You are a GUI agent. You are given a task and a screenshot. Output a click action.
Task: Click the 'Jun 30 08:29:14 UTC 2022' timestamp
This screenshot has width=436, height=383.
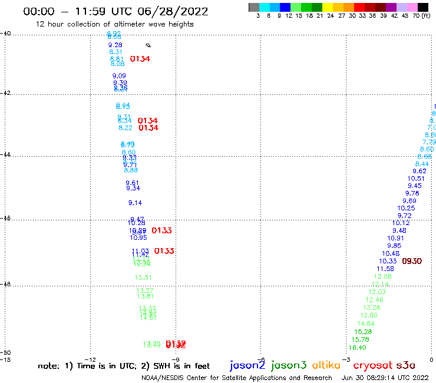(385, 378)
